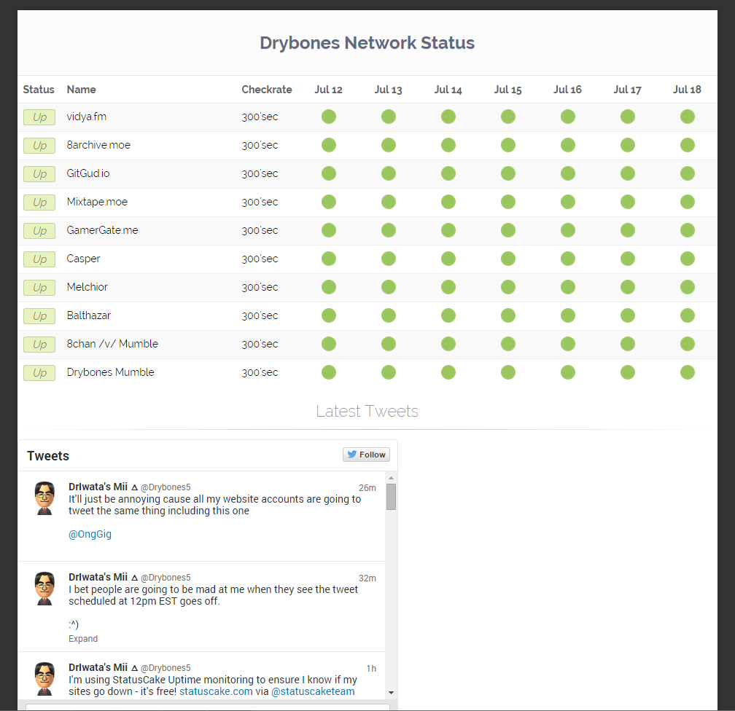Click the Drybones Mumble Jul 15 status dot
Viewport: 735px width, 711px height.
coord(508,372)
